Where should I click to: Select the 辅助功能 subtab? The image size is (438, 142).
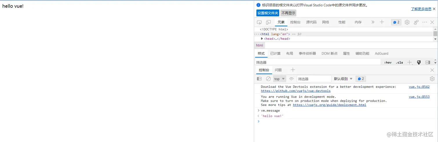[362, 54]
